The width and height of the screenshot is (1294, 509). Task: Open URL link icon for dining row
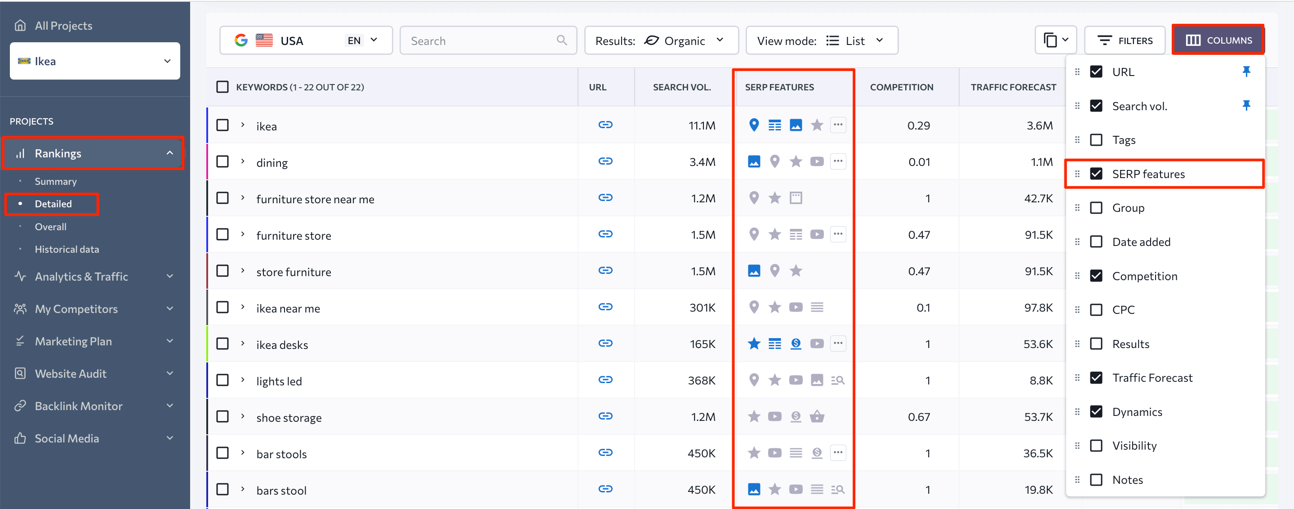(605, 161)
